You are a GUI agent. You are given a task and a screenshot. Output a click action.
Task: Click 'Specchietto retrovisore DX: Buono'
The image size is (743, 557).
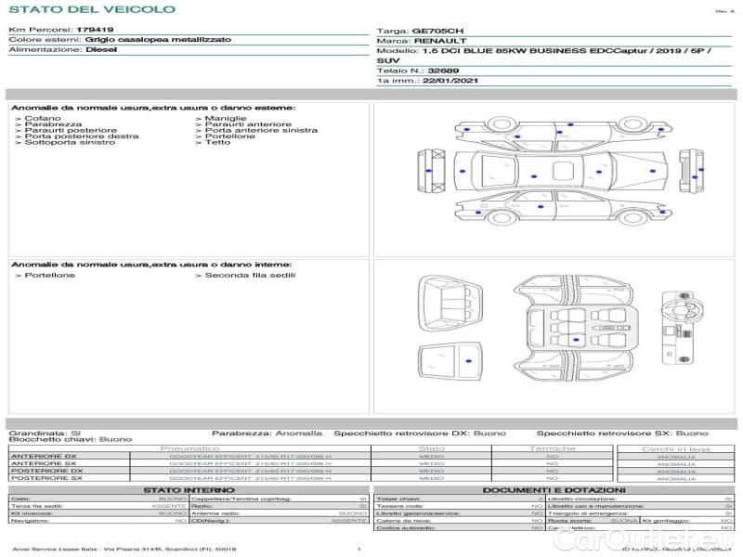coord(420,433)
